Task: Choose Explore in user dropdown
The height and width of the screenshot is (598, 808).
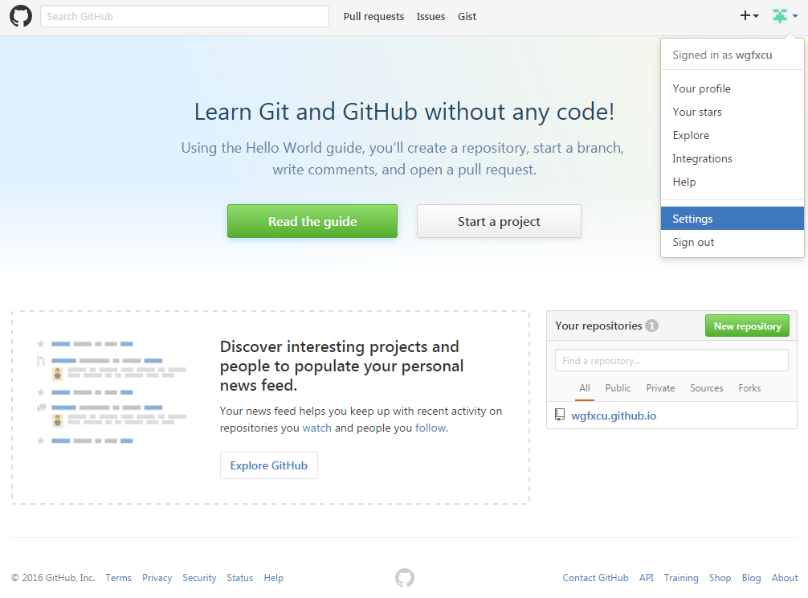Action: pyautogui.click(x=733, y=135)
